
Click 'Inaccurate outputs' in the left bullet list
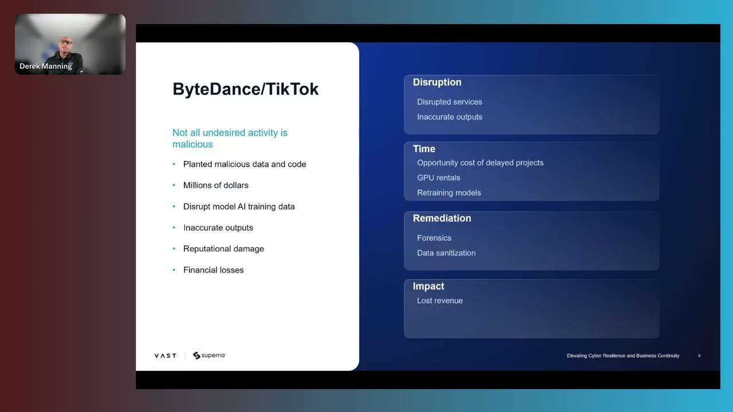pos(218,228)
